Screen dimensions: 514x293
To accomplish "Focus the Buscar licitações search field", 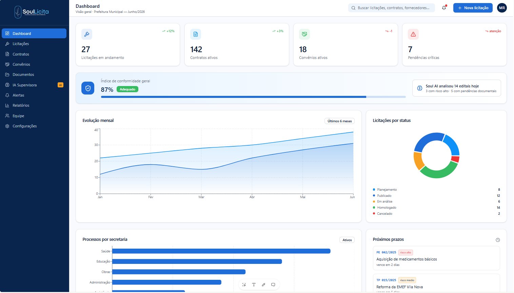I will point(392,8).
